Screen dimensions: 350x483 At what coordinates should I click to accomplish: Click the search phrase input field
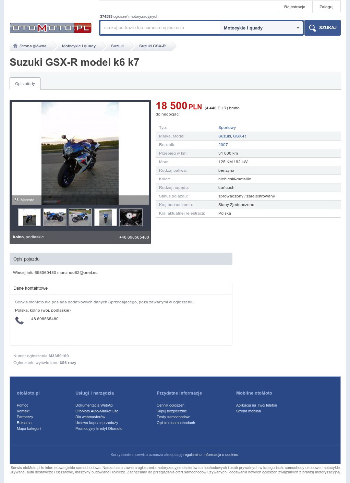[x=160, y=28]
